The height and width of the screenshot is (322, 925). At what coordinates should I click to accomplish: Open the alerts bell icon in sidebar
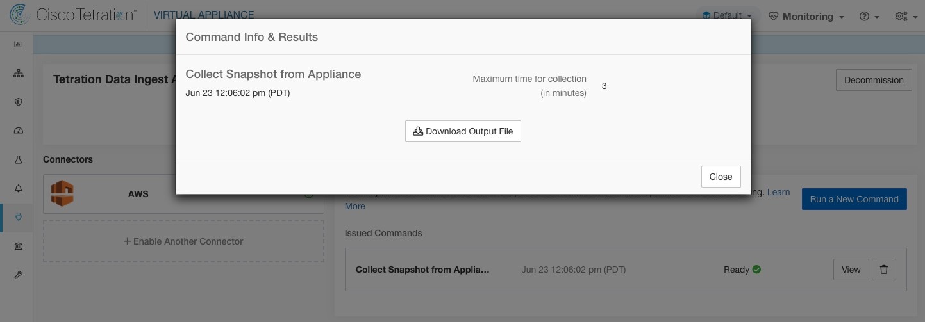click(x=18, y=188)
